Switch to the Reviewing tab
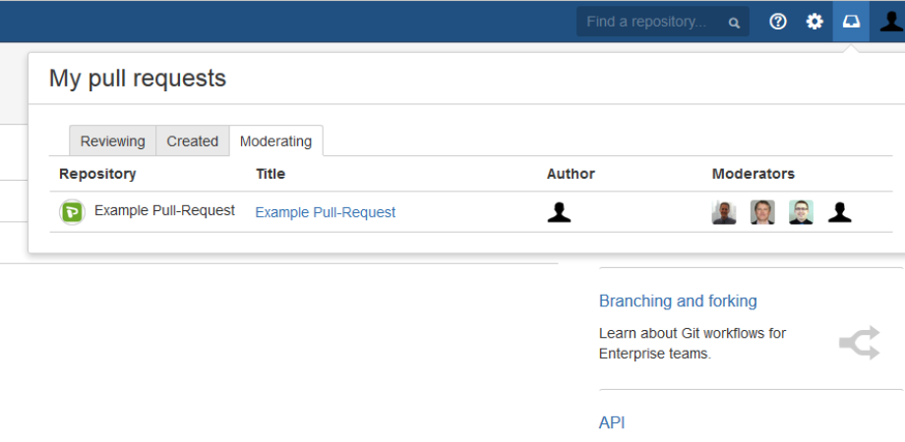The width and height of the screenshot is (905, 442). [x=112, y=141]
